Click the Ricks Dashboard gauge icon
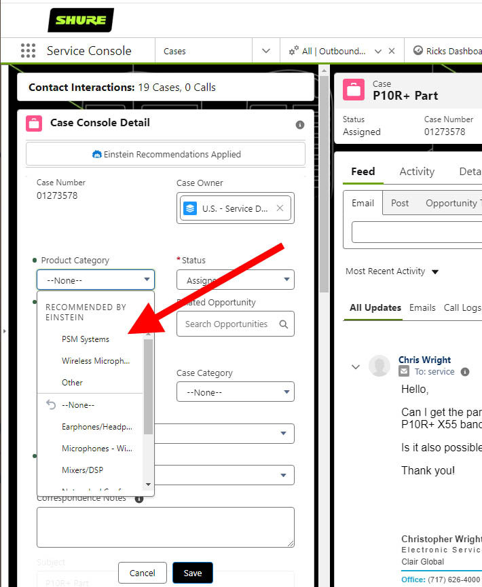This screenshot has height=587, width=482. [x=418, y=50]
